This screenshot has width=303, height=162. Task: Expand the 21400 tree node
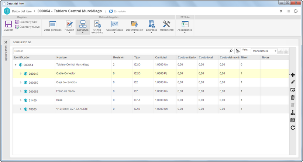pyautogui.click(x=21, y=100)
